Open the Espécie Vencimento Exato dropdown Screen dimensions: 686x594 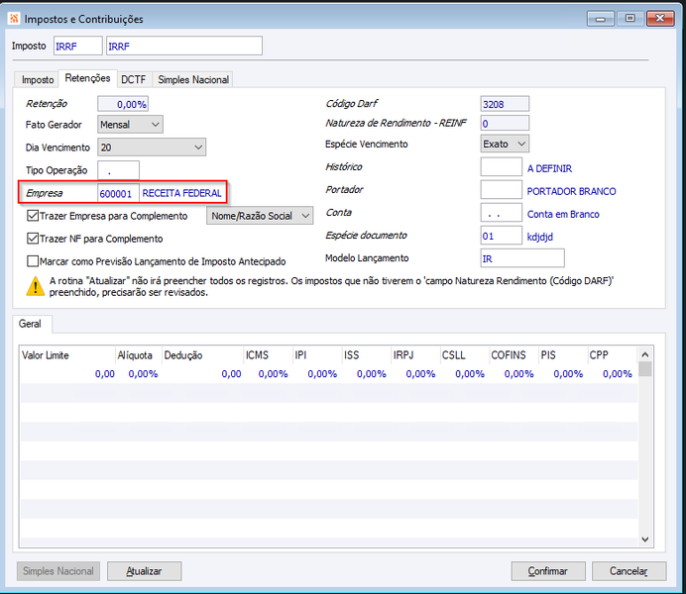pyautogui.click(x=505, y=144)
